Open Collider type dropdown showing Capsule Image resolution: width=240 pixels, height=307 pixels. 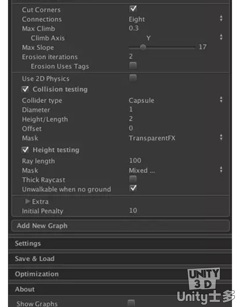pos(176,100)
